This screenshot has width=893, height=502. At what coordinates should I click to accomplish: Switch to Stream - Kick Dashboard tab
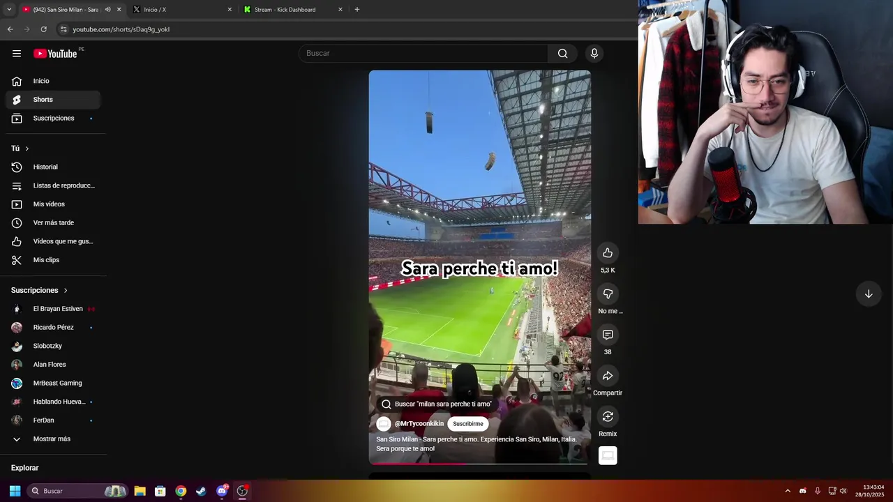pyautogui.click(x=292, y=10)
